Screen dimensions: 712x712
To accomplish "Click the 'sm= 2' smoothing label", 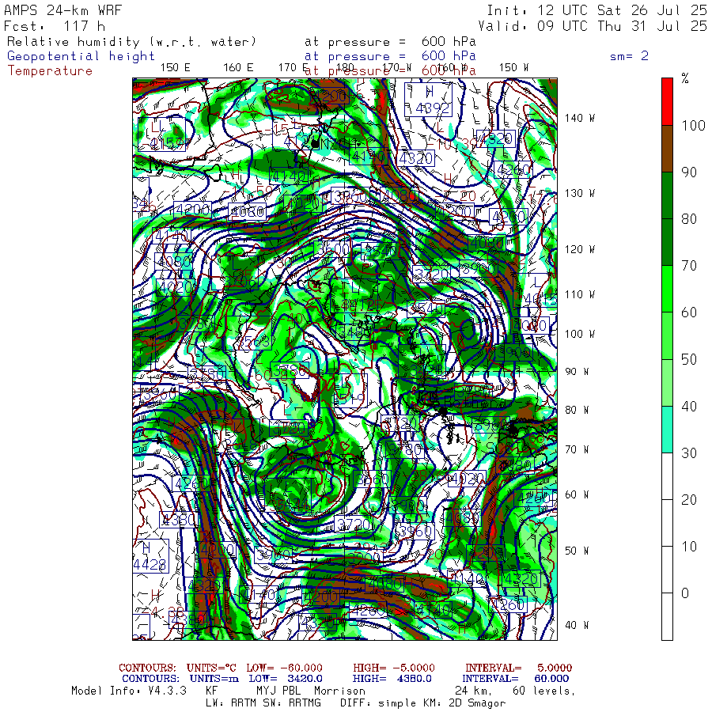I will tap(629, 56).
